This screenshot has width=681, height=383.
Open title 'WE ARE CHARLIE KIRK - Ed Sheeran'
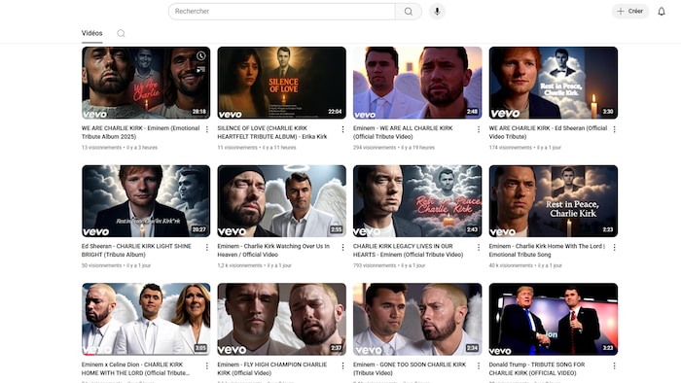[x=548, y=132]
